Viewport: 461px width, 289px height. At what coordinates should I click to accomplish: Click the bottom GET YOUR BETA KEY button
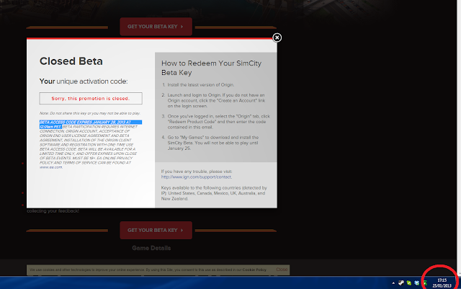tap(156, 230)
